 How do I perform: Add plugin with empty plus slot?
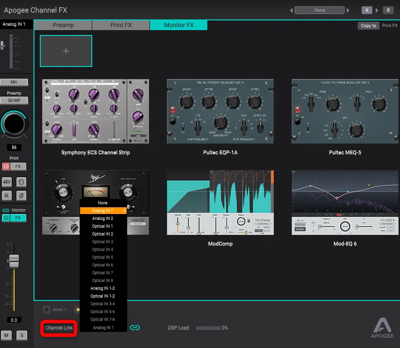pyautogui.click(x=66, y=51)
